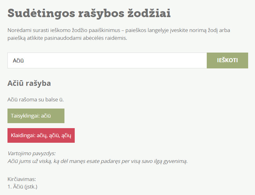Viewport: 255px width, 195px height.
Task: Click the IEŠKOTI search button
Action: pyautogui.click(x=227, y=60)
